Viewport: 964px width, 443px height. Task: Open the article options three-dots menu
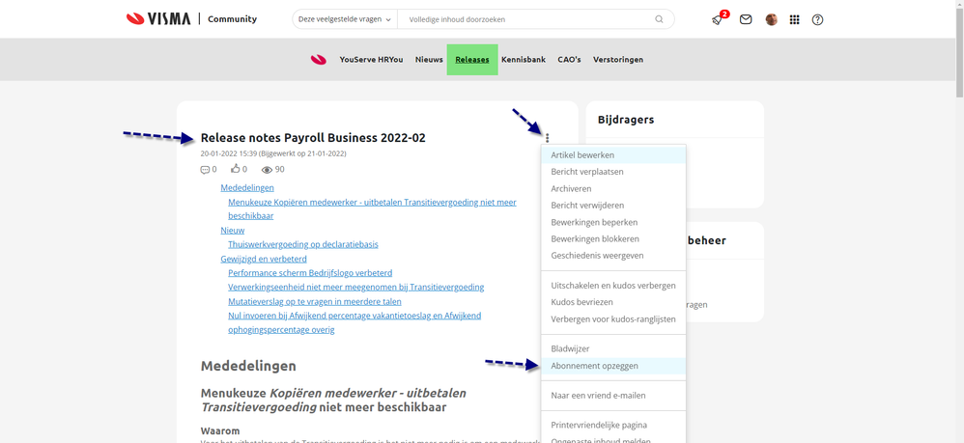pyautogui.click(x=547, y=138)
